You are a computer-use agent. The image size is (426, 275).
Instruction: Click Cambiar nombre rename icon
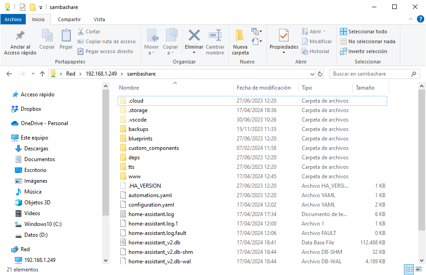215,42
